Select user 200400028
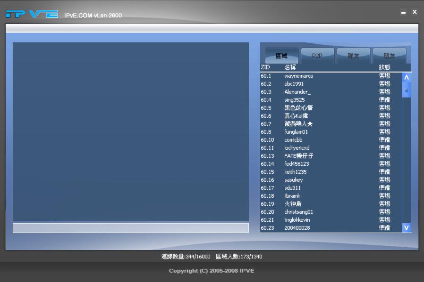Viewport: 424px width, 282px height. [331, 228]
